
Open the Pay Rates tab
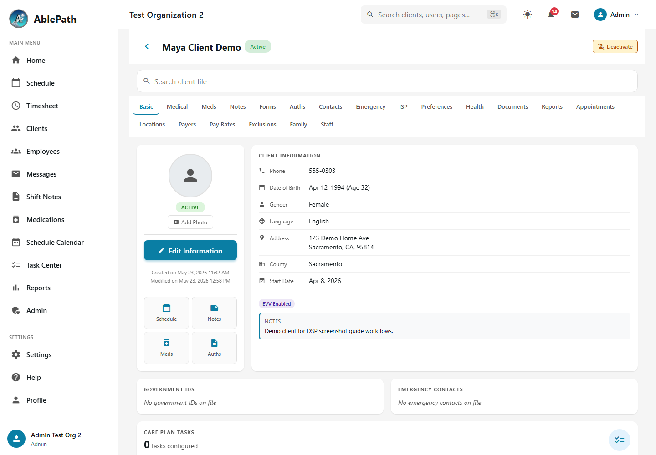pyautogui.click(x=222, y=124)
